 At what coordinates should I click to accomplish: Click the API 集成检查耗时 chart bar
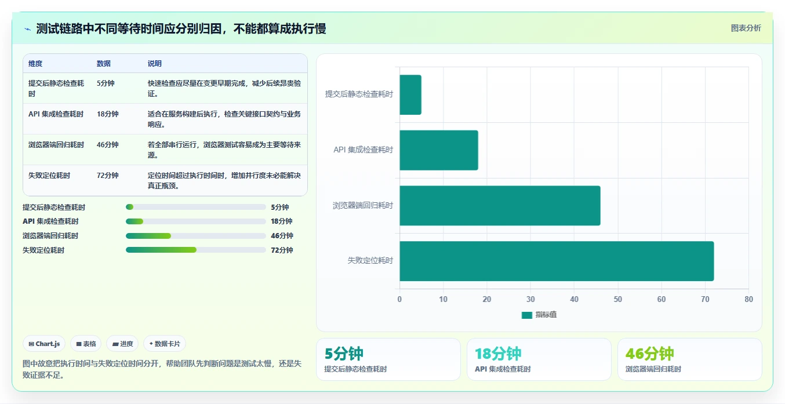439,150
